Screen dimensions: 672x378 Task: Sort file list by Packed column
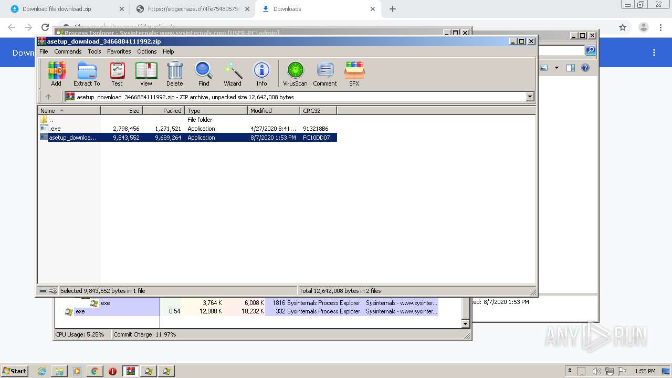tap(163, 110)
